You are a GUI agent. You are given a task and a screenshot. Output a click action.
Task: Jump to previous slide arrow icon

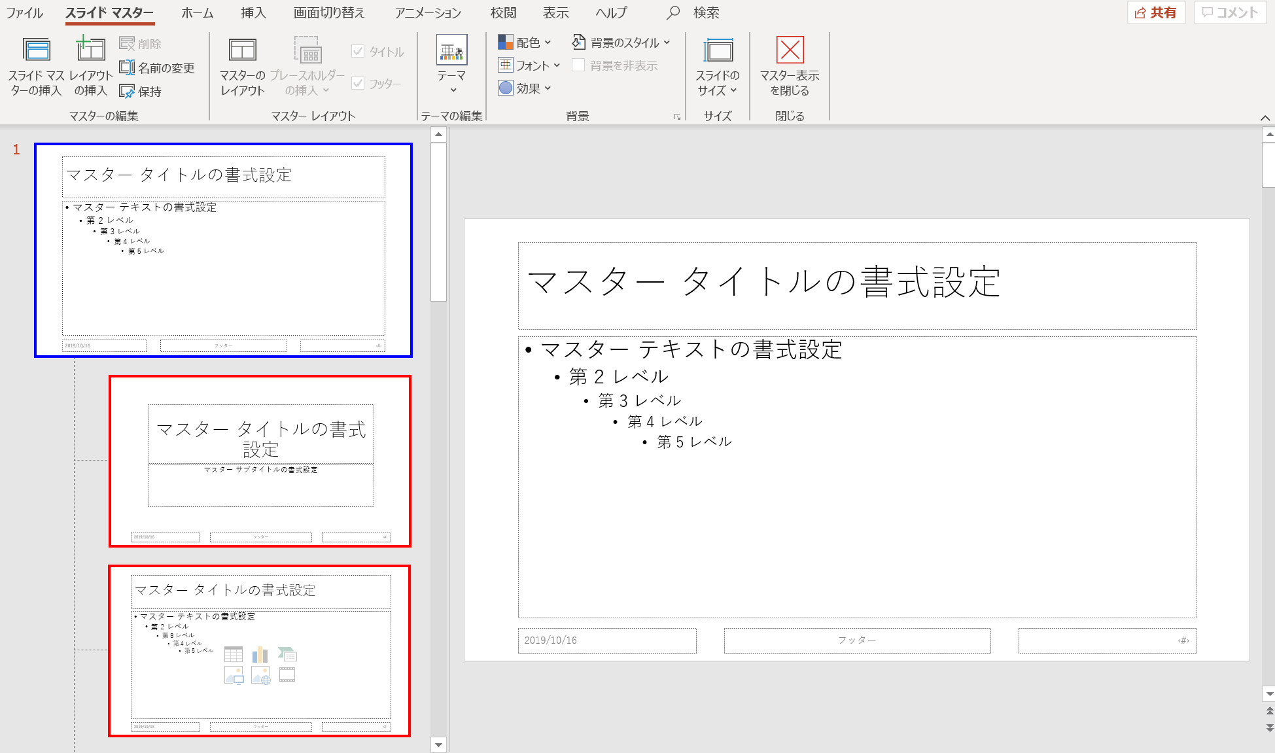[1270, 710]
